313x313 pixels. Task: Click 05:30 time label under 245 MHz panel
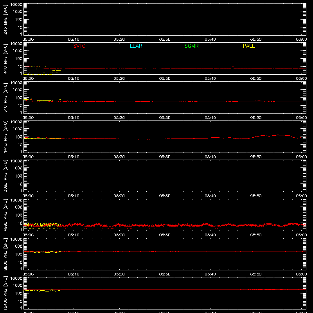[x=165, y=40]
